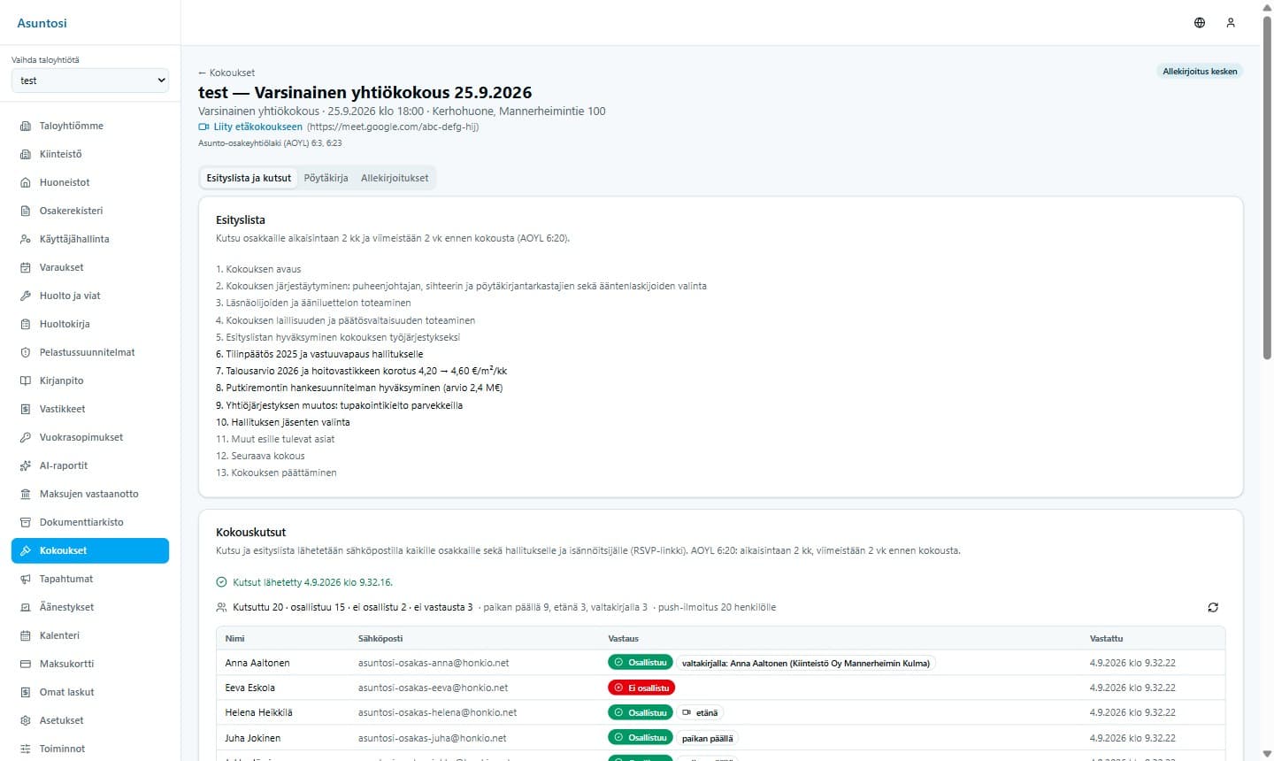
Task: Click the Asetukset gear icon
Action: (26, 720)
